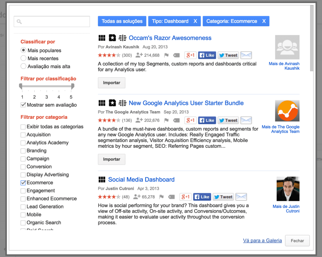The image size is (322, 257).
Task: Click Todas as soluções filter tab
Action: tap(122, 21)
